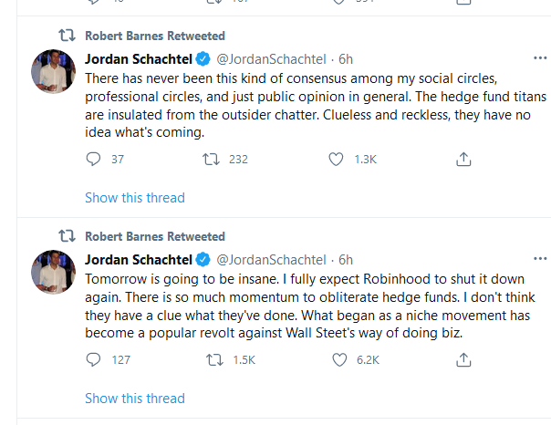Click @JordanSchachtel handle on second tweet
551x425 pixels.
click(x=271, y=260)
